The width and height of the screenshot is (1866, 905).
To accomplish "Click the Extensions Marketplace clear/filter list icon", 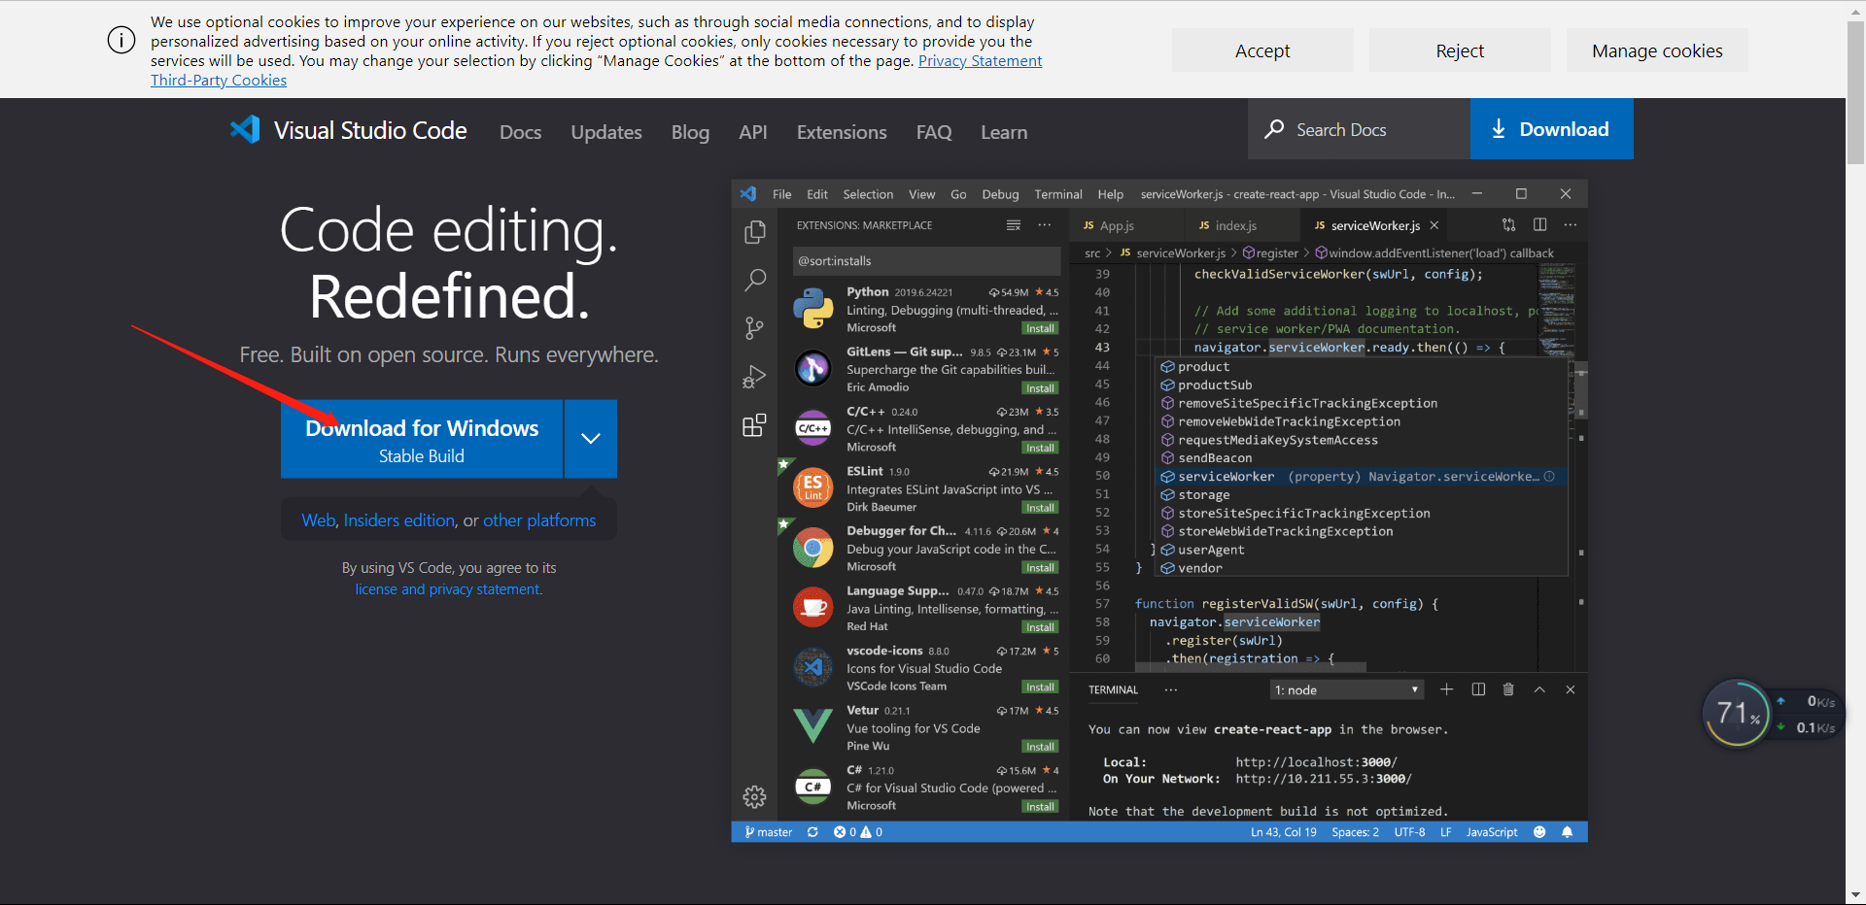I will click(1014, 225).
